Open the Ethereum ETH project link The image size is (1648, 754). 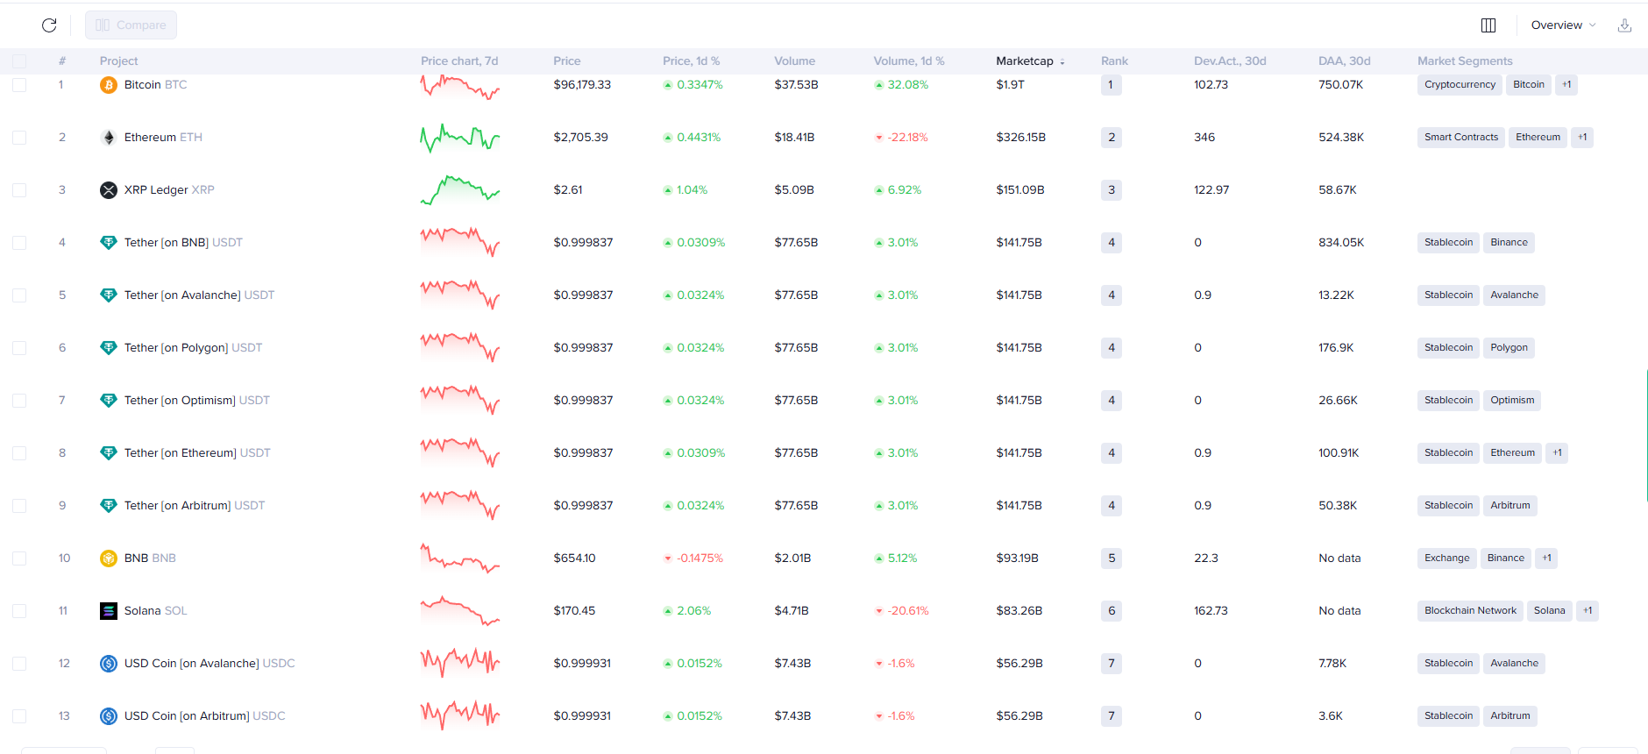tap(163, 138)
